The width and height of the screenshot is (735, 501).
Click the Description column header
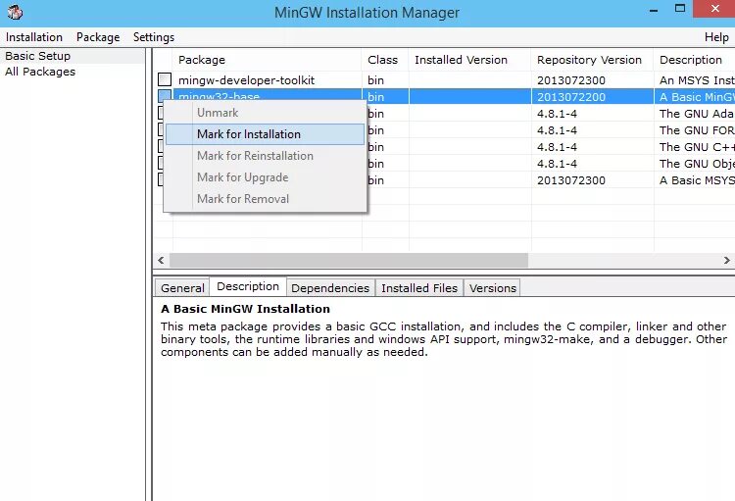tap(694, 60)
